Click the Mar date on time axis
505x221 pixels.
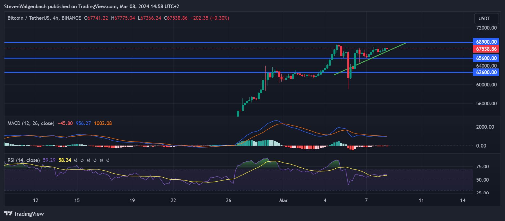283,200
